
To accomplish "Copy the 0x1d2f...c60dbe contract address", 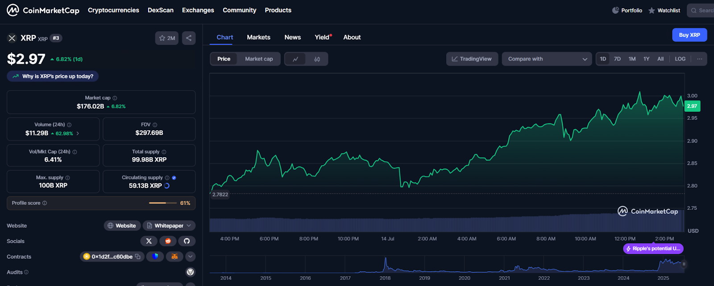I will [x=138, y=257].
